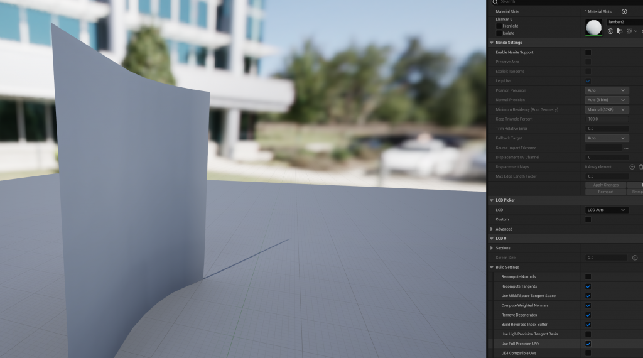Add a new material slot
This screenshot has width=643, height=358.
click(x=624, y=11)
